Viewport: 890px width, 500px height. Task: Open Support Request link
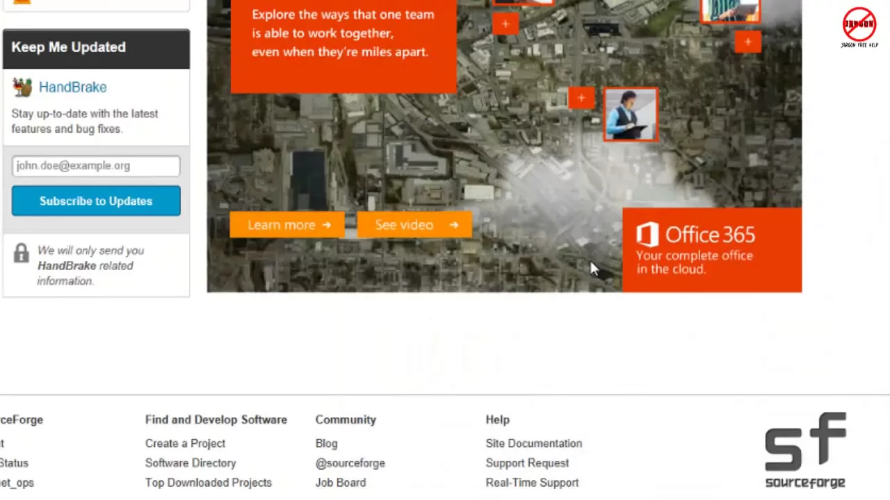[x=527, y=462]
